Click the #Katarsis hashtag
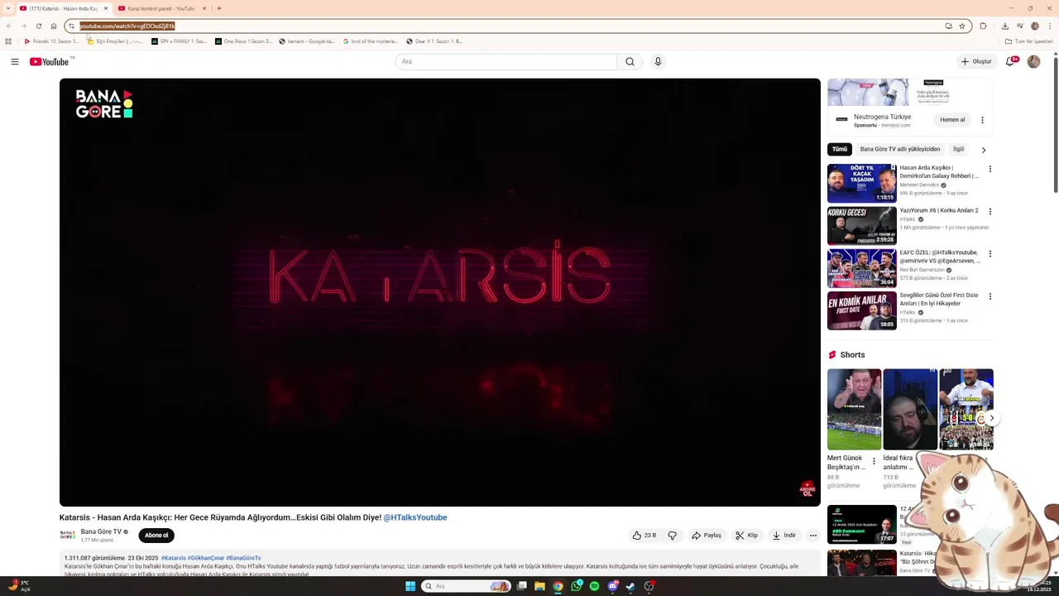 coord(174,558)
